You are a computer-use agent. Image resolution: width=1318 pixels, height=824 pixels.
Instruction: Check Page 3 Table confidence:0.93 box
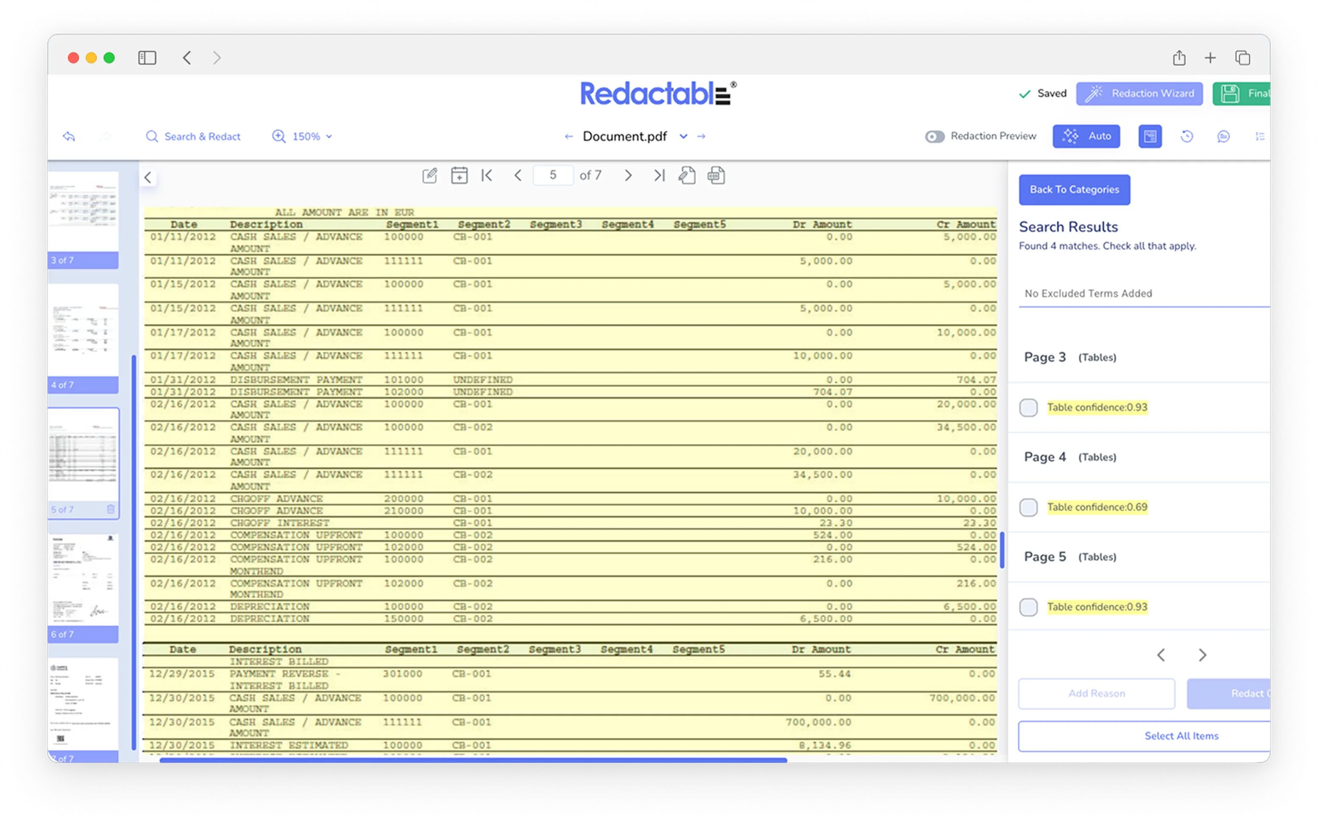click(x=1028, y=408)
